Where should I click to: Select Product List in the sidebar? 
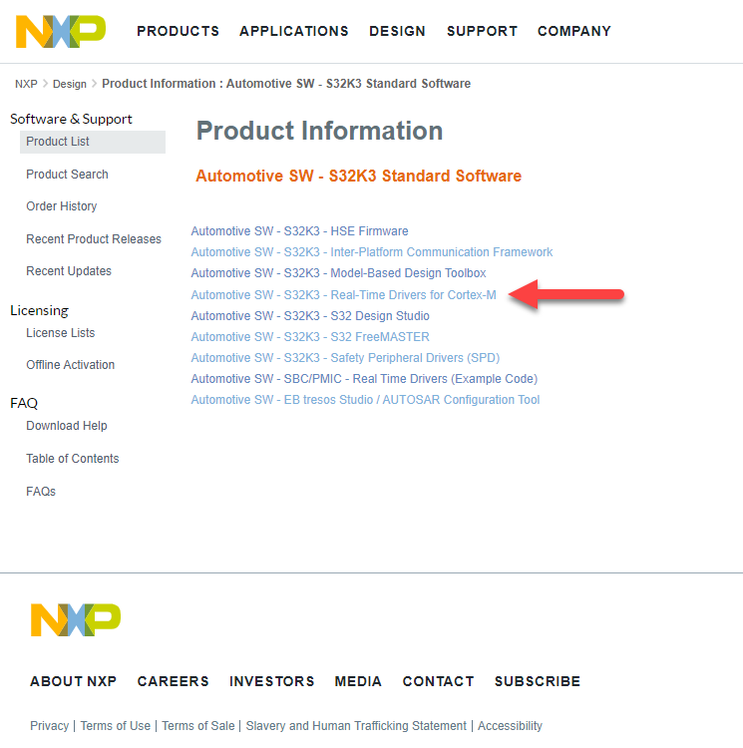[58, 142]
